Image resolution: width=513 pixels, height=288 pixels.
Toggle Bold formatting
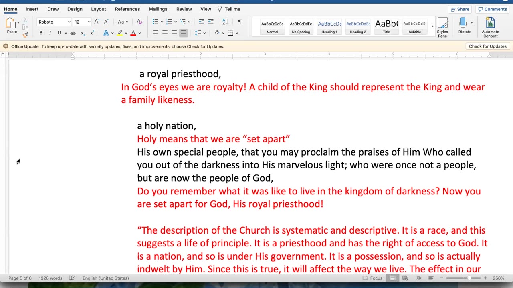pos(41,33)
